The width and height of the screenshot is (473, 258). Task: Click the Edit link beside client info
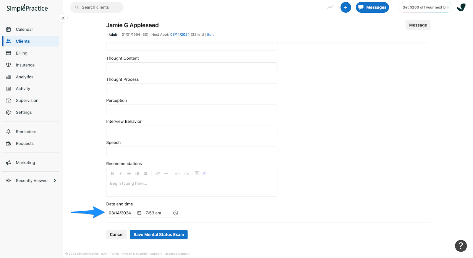tap(210, 35)
